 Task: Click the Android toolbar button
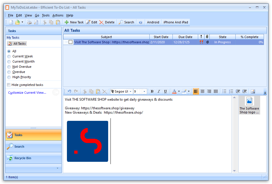point(153,22)
